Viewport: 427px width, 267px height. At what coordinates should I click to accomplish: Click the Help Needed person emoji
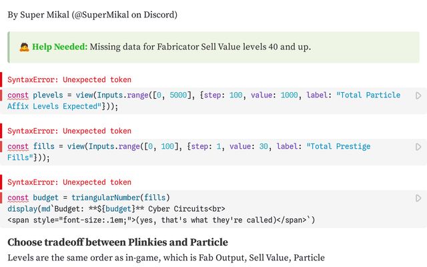click(x=24, y=47)
